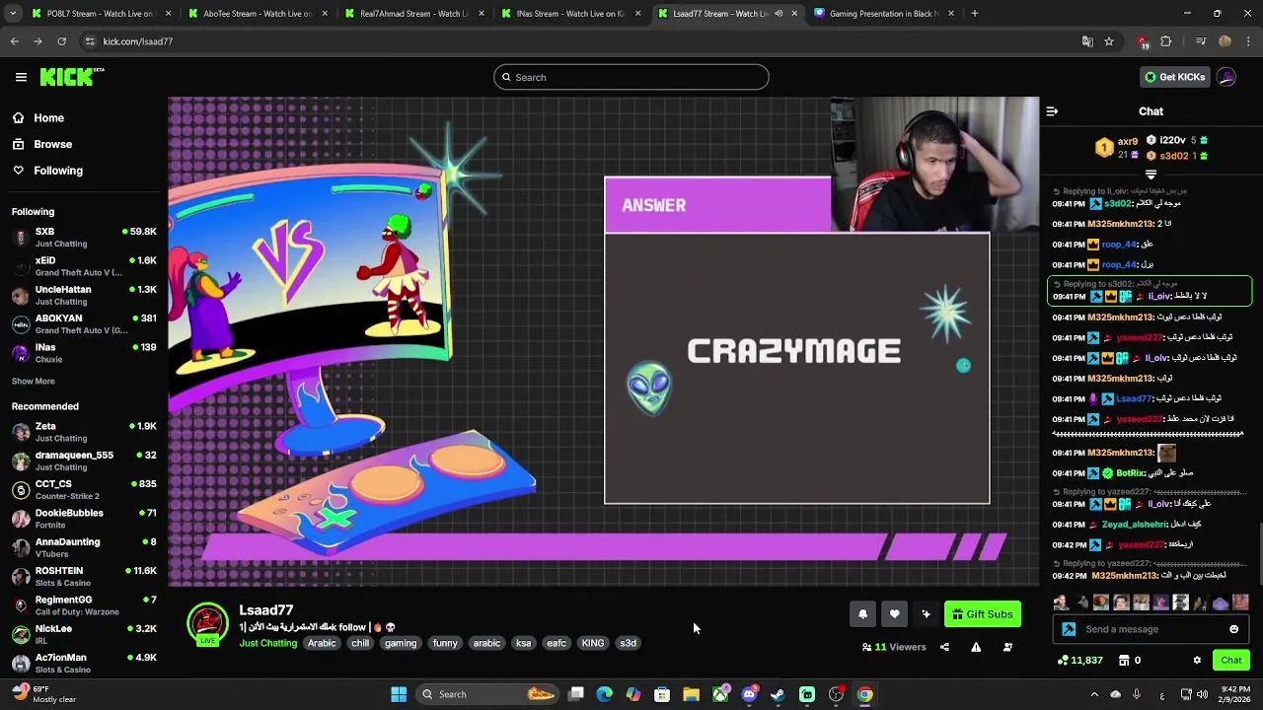
Task: Click the address bar URL
Action: tap(138, 41)
